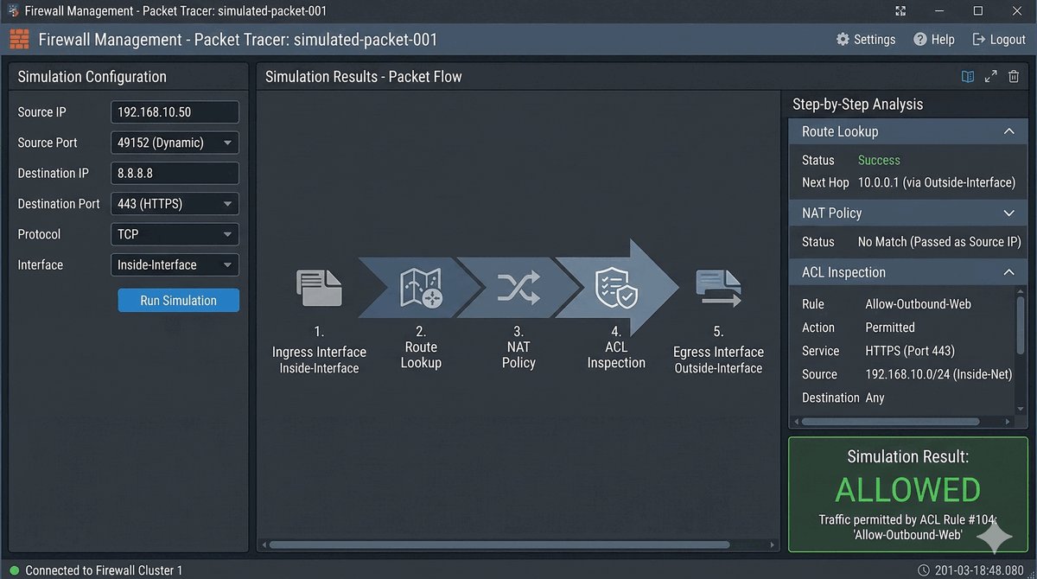Expand the Simulation Results panel fullscreen

991,77
